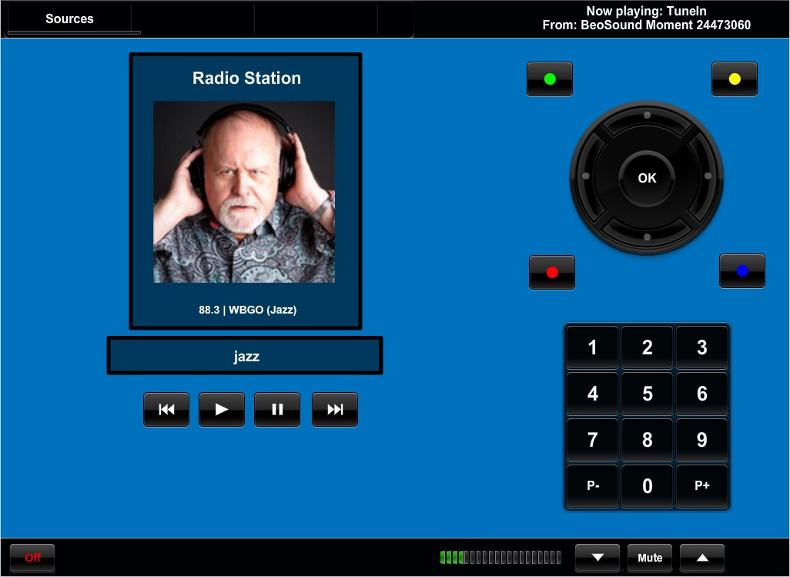Viewport: 790px width, 577px height.
Task: Click the '88.3 | WBGO (Jazz)' station text
Action: click(x=247, y=310)
